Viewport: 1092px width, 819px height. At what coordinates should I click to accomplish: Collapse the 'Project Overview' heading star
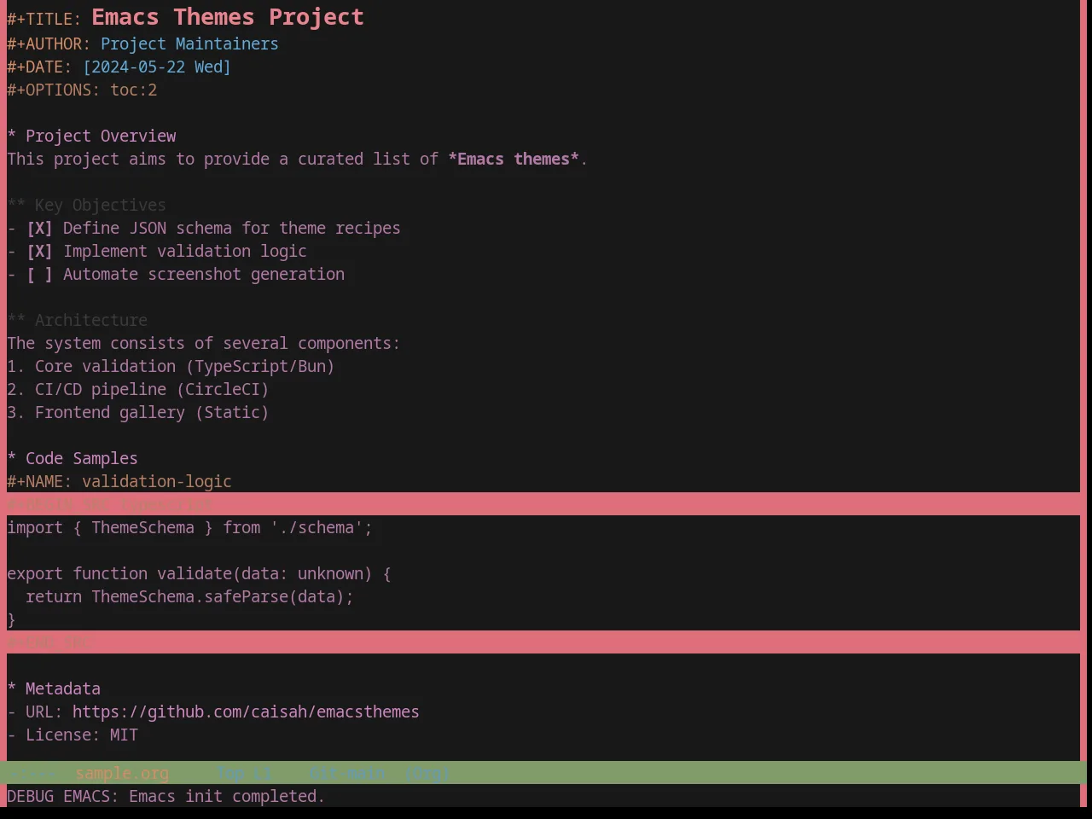12,136
